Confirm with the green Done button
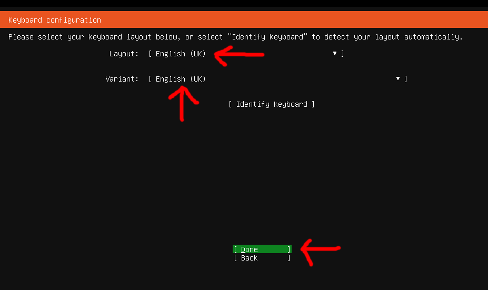This screenshot has width=488, height=290. [x=262, y=249]
